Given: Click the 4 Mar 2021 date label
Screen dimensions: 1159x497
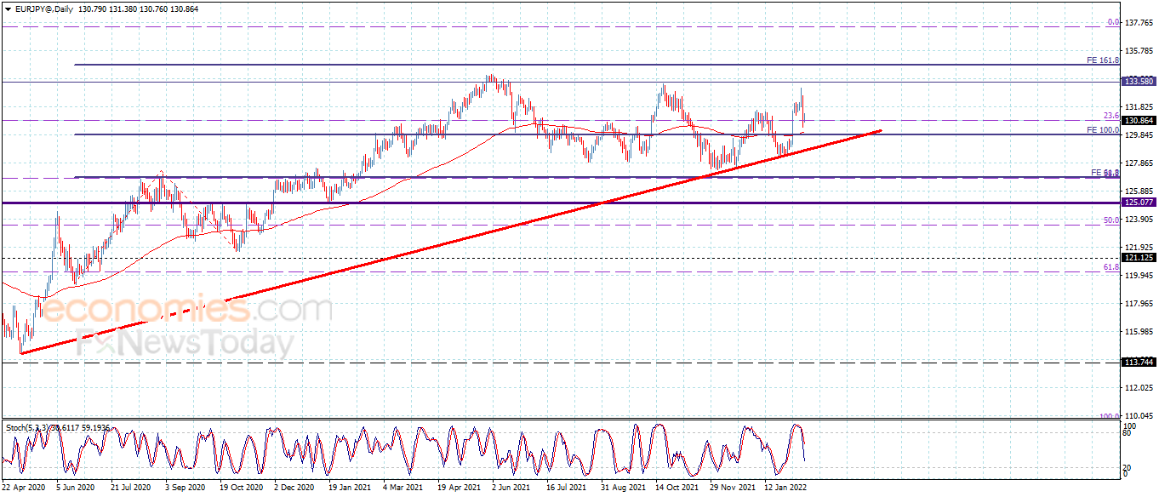Looking at the screenshot, I should point(403,488).
